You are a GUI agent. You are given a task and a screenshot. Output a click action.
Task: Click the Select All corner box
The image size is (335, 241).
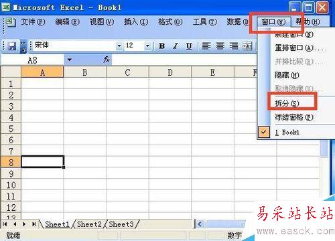click(x=11, y=72)
